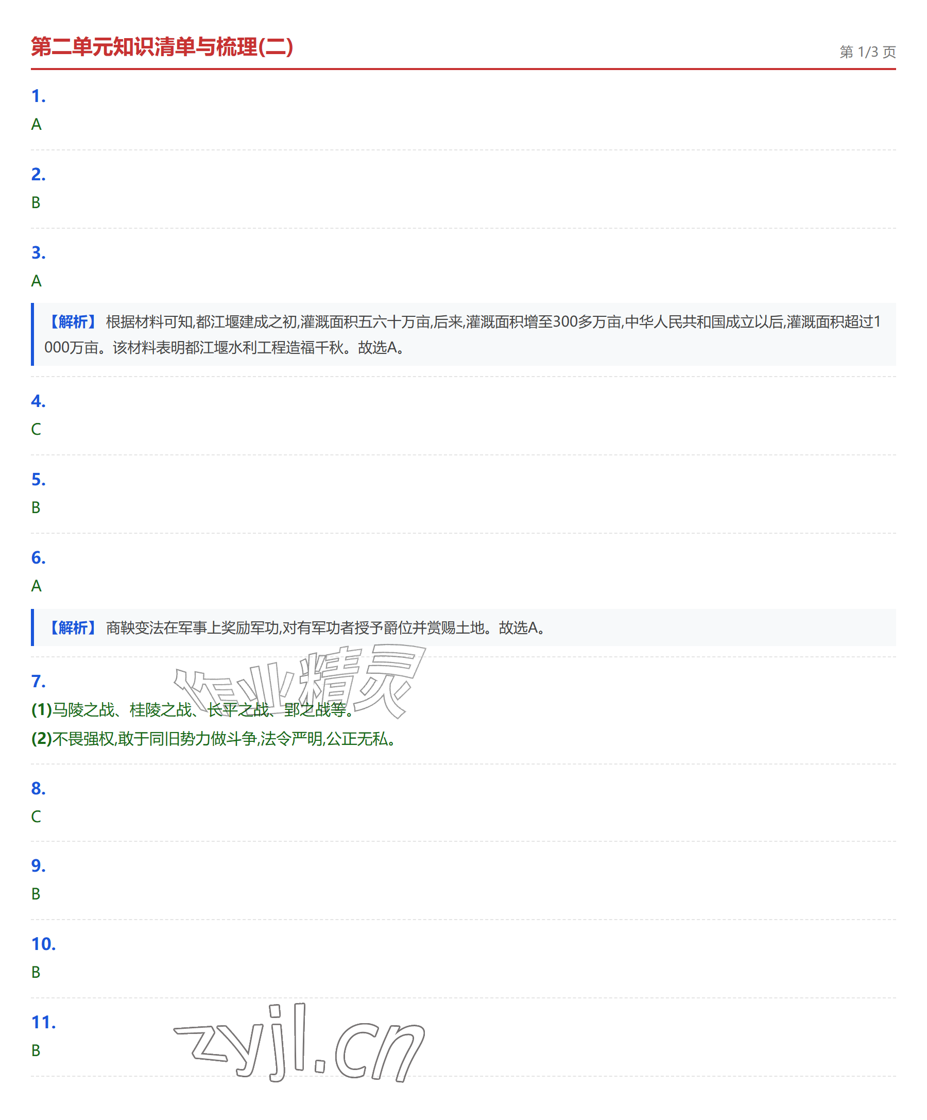The image size is (927, 1120).
Task: Click question number 9.
Action: [x=39, y=866]
